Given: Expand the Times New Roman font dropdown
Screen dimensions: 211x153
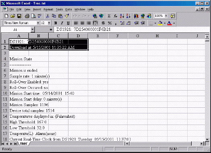Looking at the screenshot, I should tap(38, 23).
